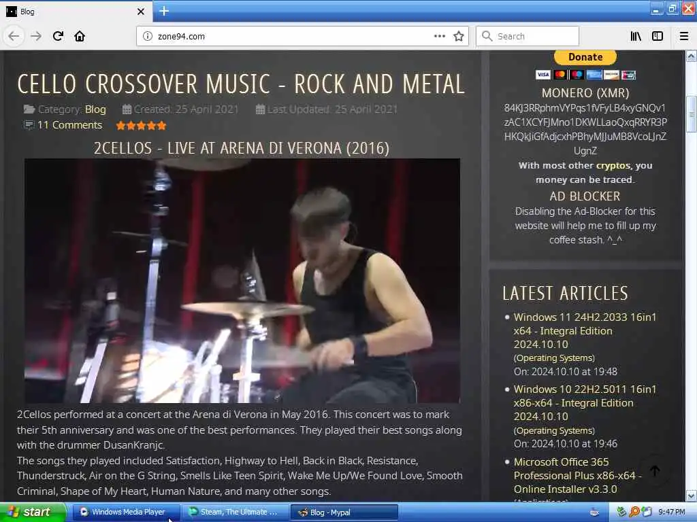Open Windows 10 22H2.5011 16in1 article

click(585, 403)
